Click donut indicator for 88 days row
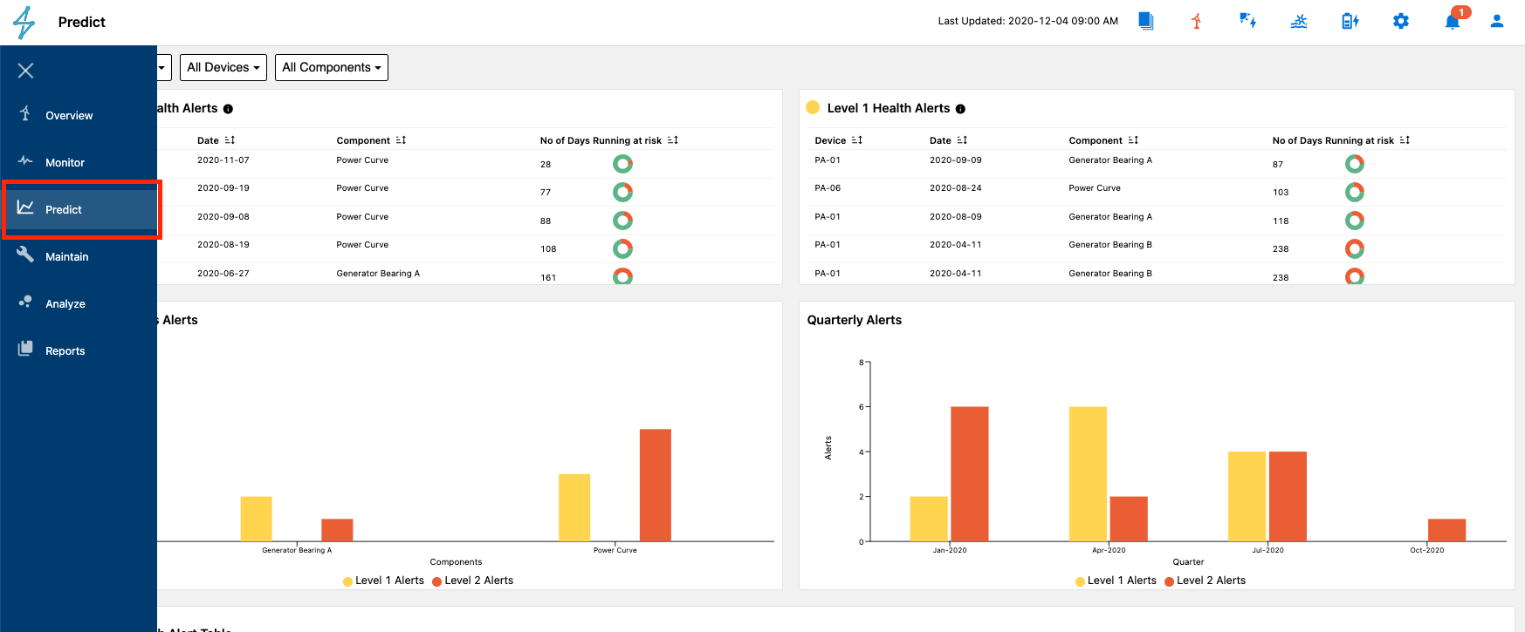The image size is (1525, 632). (622, 221)
